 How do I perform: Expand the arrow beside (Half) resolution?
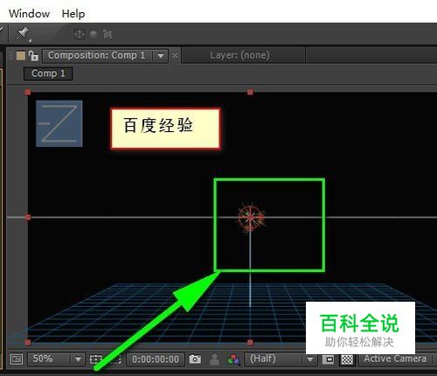[309, 359]
